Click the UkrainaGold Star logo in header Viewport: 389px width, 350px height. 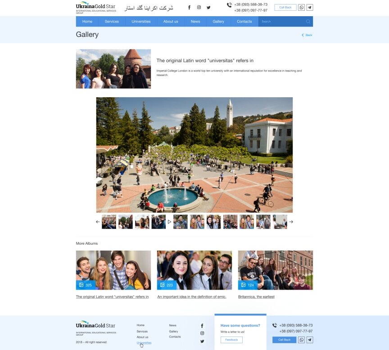pyautogui.click(x=96, y=8)
